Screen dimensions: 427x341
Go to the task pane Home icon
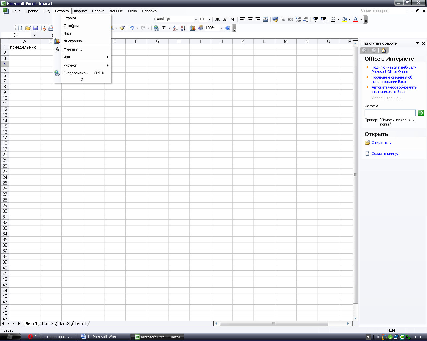pos(384,50)
